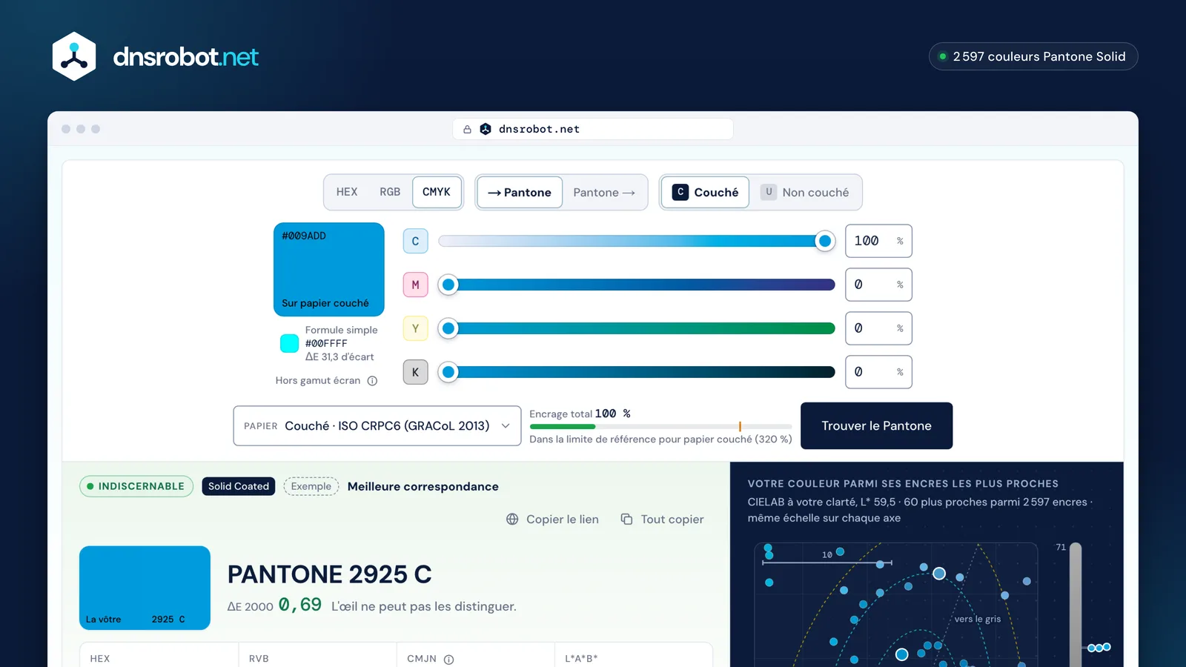Click the INDISCERNABLE status badge
Viewport: 1186px width, 667px height.
coord(136,486)
